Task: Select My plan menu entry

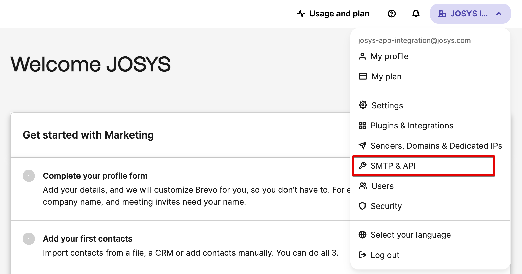Action: (386, 76)
